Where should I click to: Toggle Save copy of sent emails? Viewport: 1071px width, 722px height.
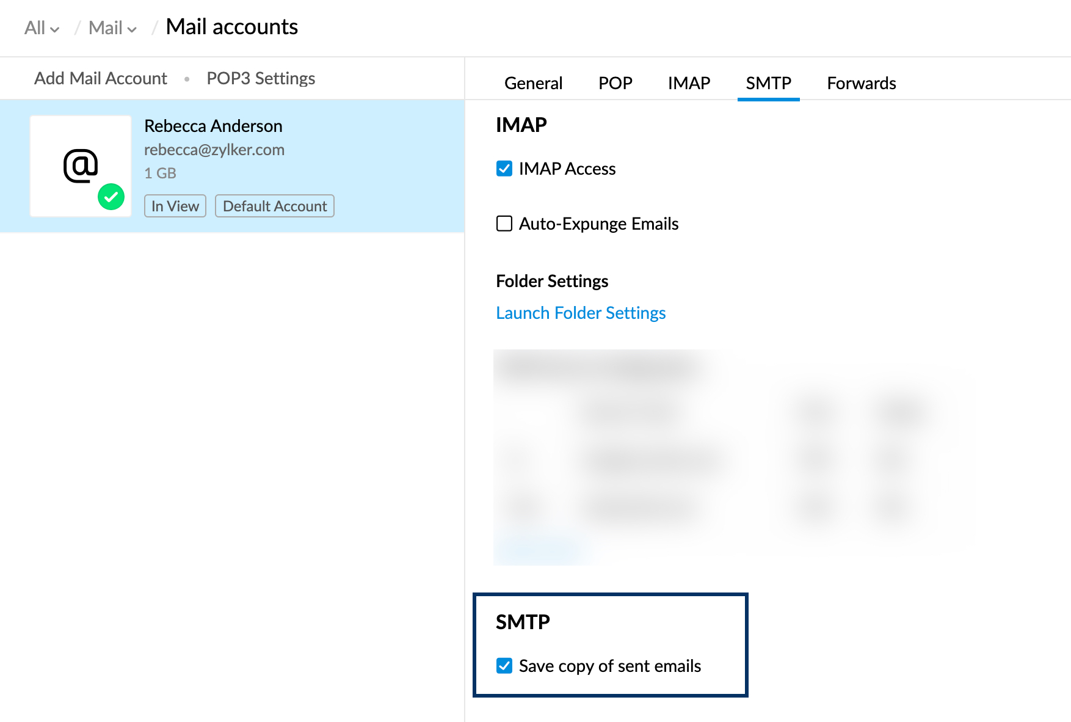[x=504, y=666]
